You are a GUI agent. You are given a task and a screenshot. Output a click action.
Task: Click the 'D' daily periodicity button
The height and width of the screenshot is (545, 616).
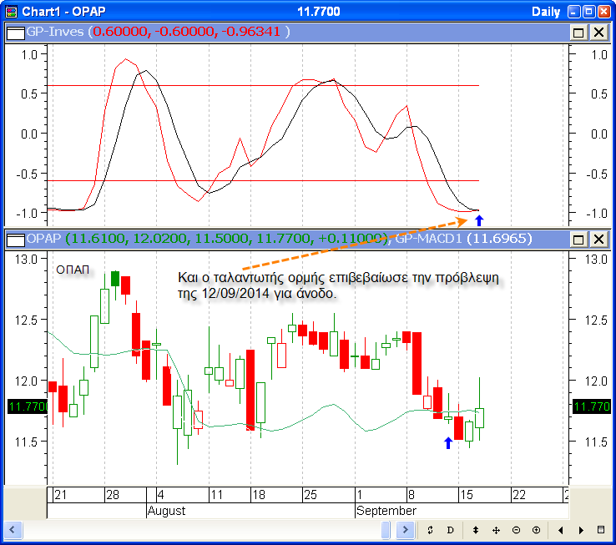coord(450,530)
